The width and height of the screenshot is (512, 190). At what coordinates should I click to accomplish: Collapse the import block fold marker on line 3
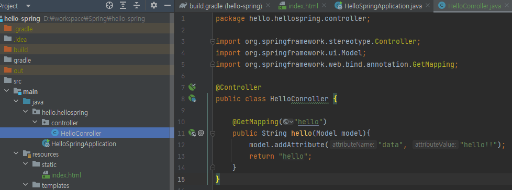pyautogui.click(x=213, y=42)
